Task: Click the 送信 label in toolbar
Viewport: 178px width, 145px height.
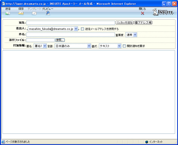Action: tap(8, 9)
